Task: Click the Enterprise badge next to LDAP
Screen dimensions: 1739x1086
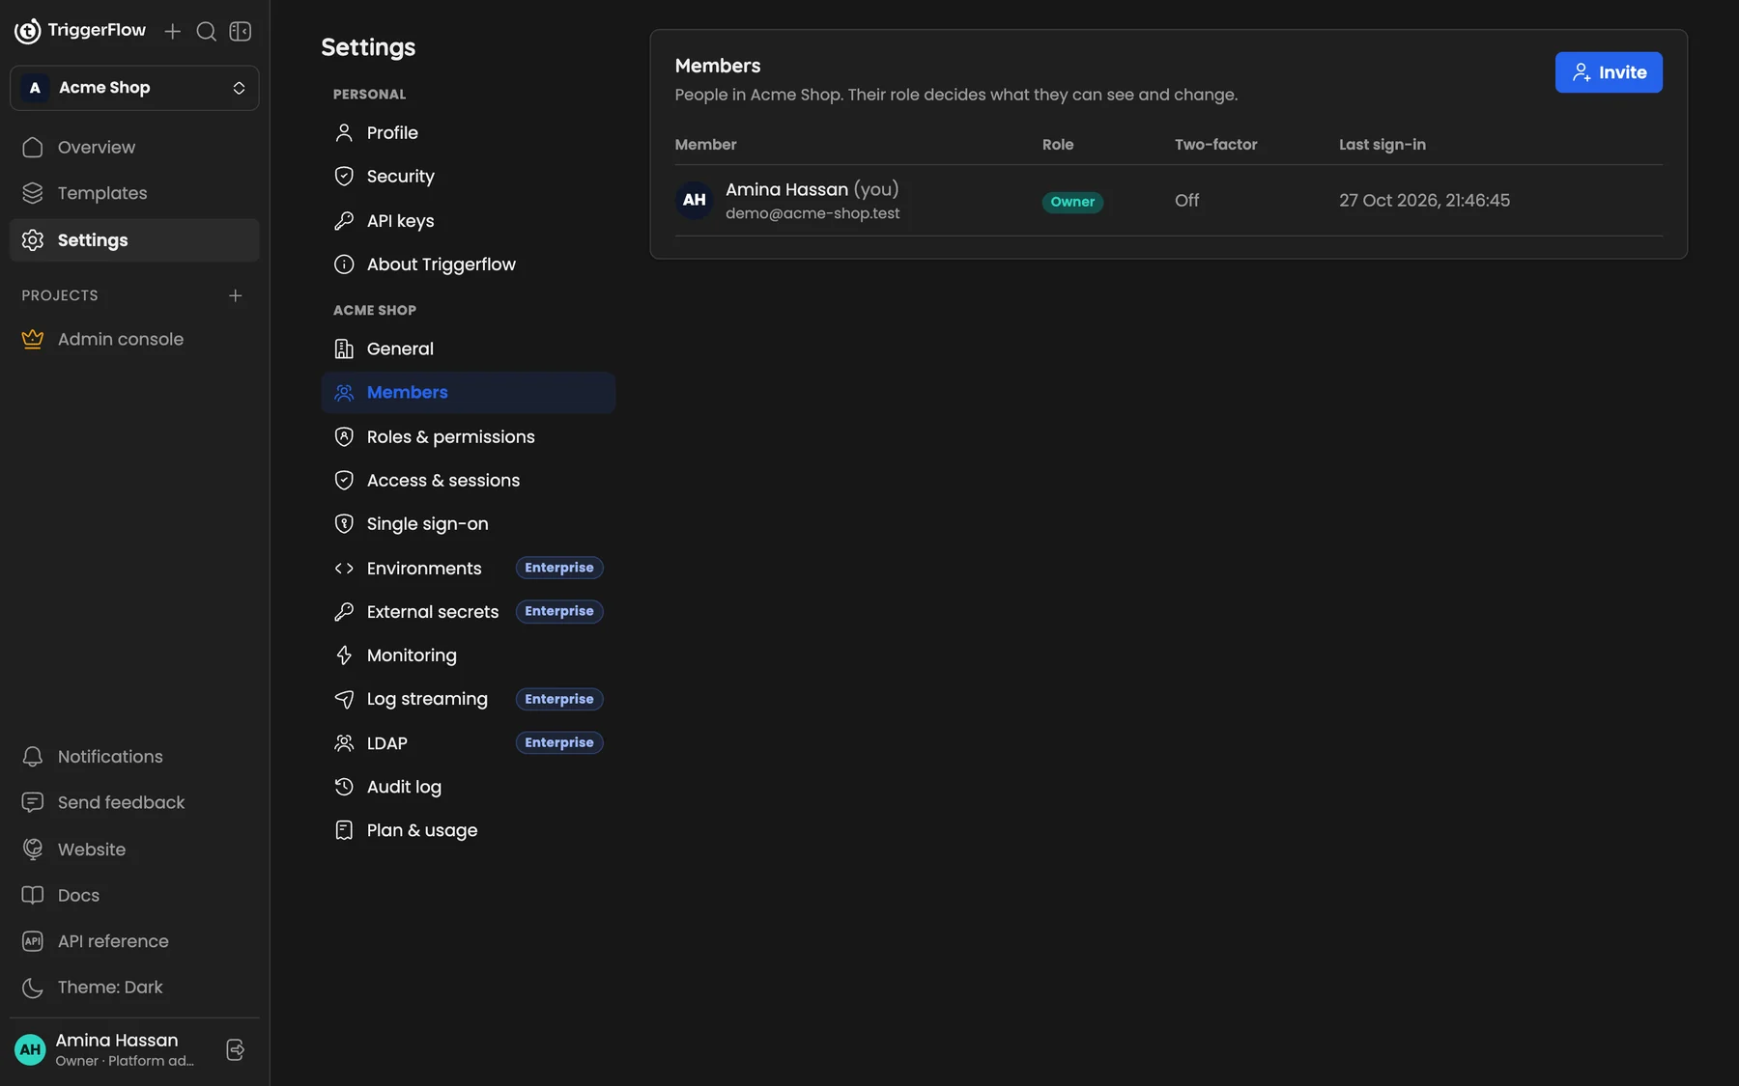Action: pos(559,743)
